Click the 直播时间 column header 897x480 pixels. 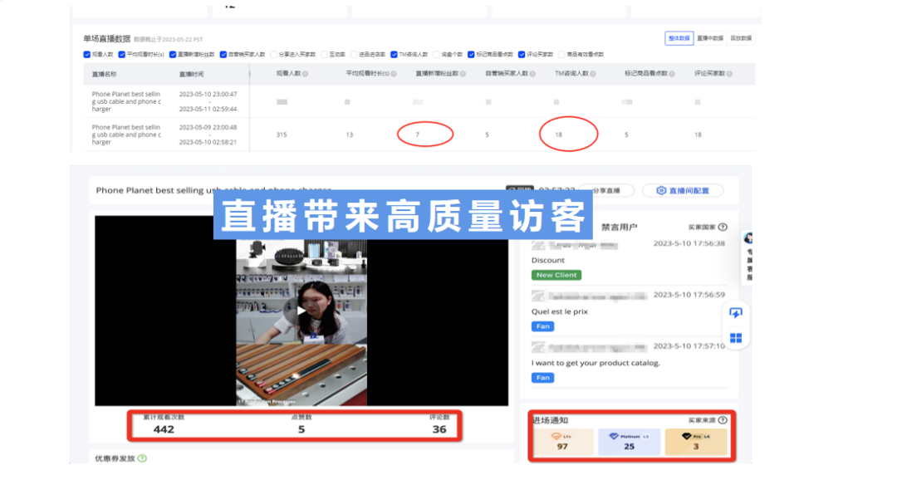click(x=191, y=75)
